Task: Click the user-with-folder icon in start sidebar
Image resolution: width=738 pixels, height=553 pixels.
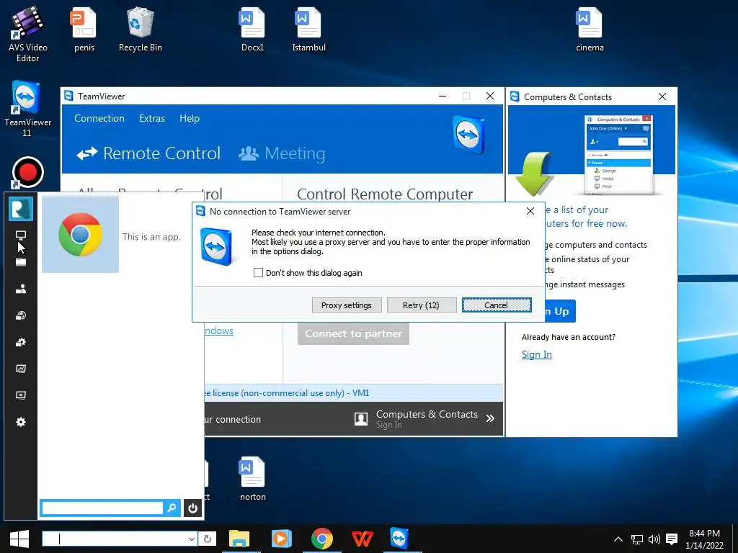Action: 21,289
